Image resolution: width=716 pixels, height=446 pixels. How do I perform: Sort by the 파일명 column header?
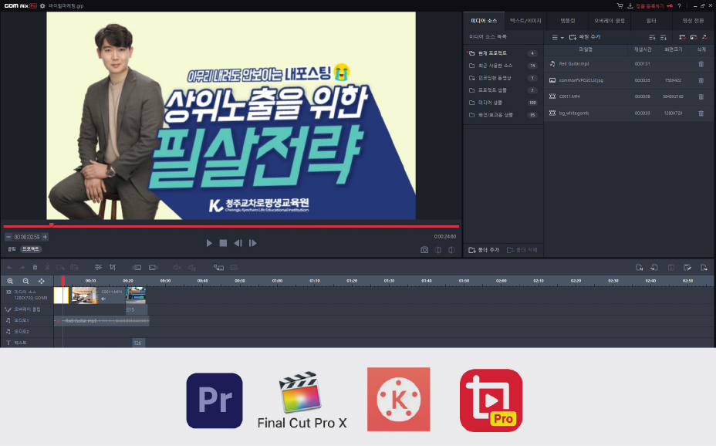pos(586,49)
